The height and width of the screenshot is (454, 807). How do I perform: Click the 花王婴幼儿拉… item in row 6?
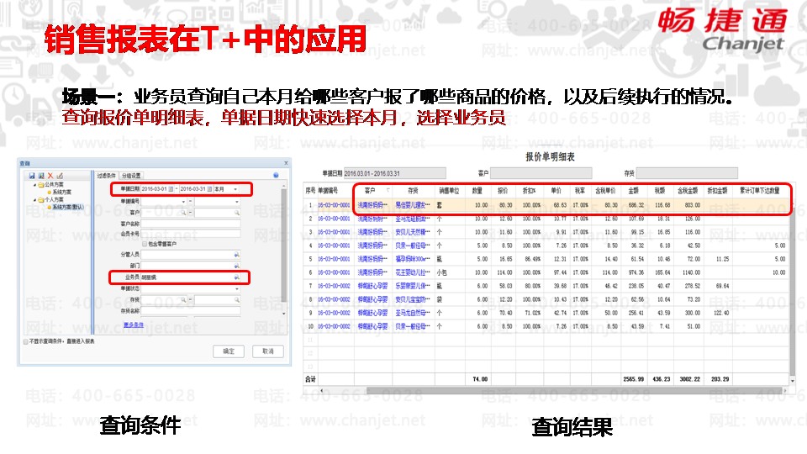click(x=413, y=272)
